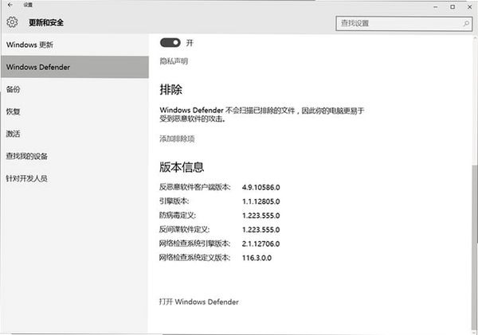Click 防病毒定义 label

point(178,216)
